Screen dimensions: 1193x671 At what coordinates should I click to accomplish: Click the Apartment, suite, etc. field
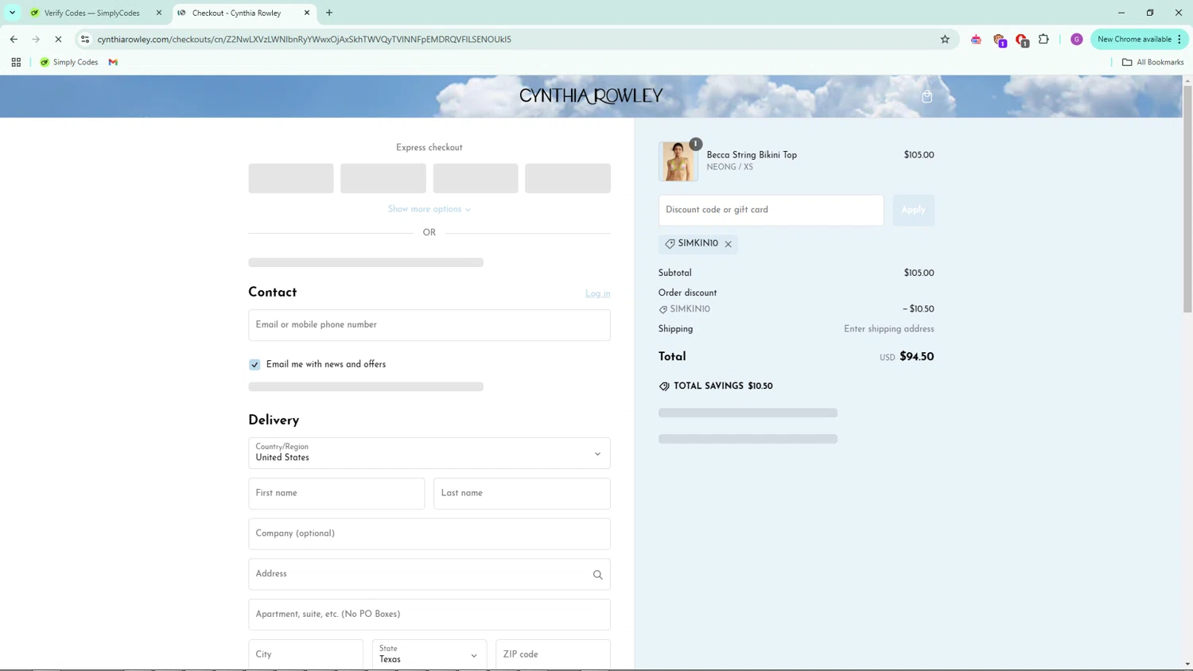429,615
